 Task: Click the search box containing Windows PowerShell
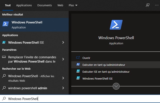coord(80,99)
